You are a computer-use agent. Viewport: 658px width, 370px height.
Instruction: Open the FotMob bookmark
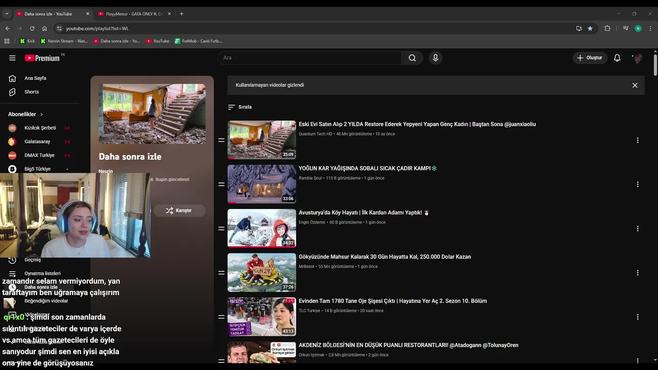tap(198, 41)
